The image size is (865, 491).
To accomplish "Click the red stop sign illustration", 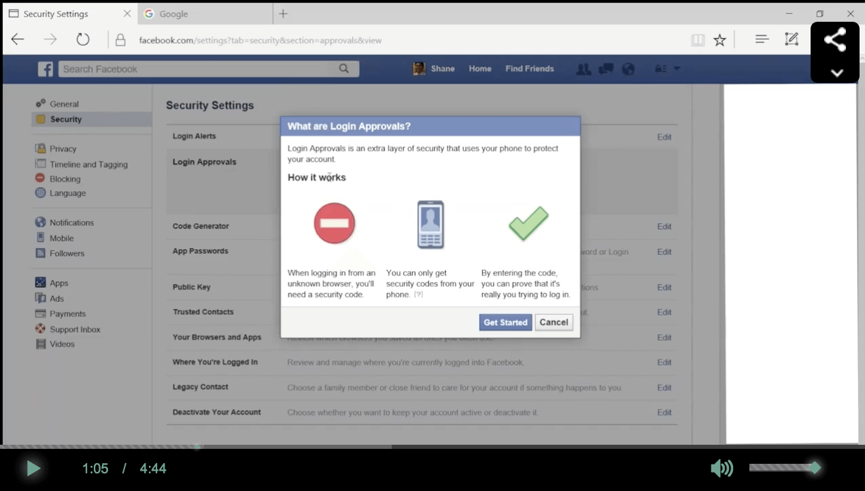I will pyautogui.click(x=335, y=223).
